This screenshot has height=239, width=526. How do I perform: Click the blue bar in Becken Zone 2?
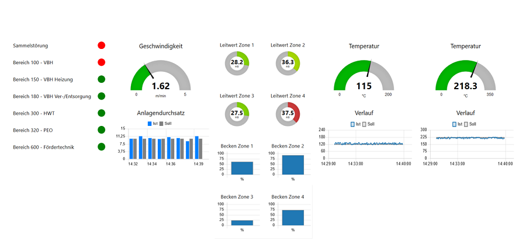point(293,164)
